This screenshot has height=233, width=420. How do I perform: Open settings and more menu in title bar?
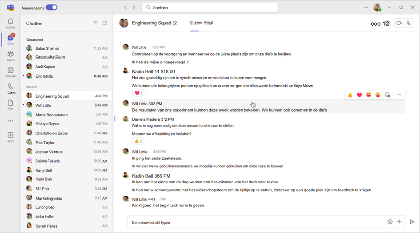point(366,7)
